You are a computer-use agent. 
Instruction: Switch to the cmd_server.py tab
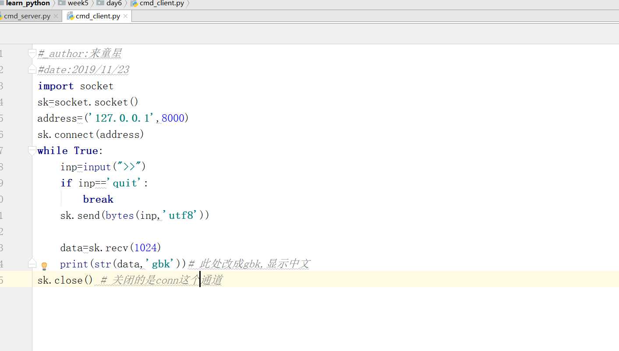coord(27,16)
